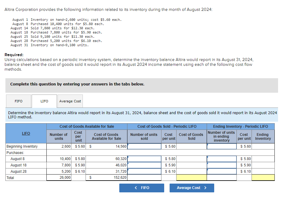Click ending inventory units field for Beginning Inventory
The image size is (288, 215).
pyautogui.click(x=222, y=146)
